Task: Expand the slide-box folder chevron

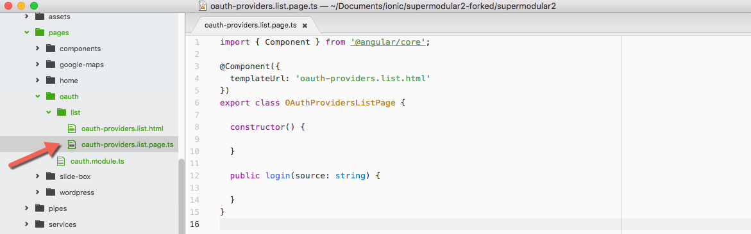Action: (37, 176)
